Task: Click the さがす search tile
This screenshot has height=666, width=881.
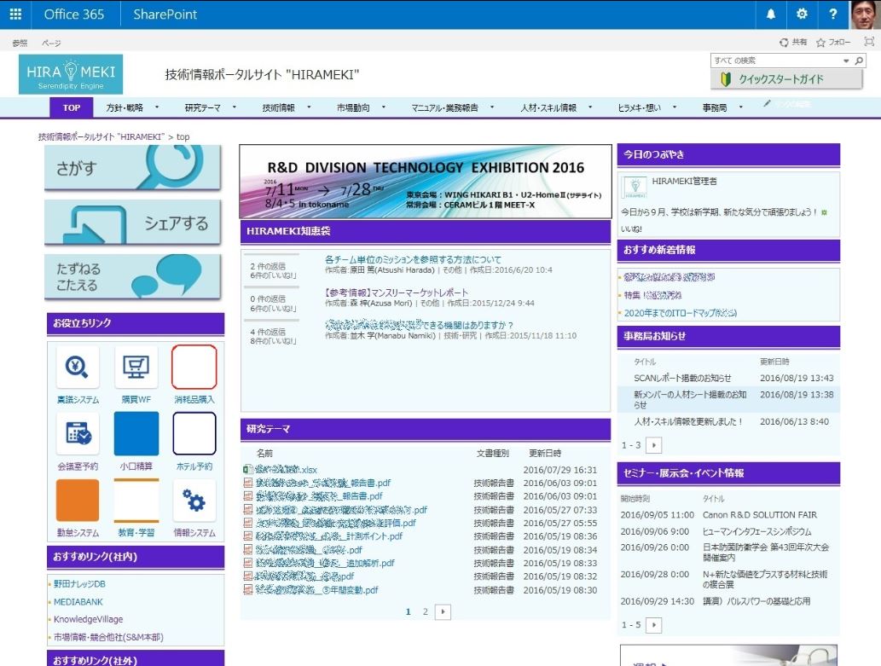Action: click(132, 167)
